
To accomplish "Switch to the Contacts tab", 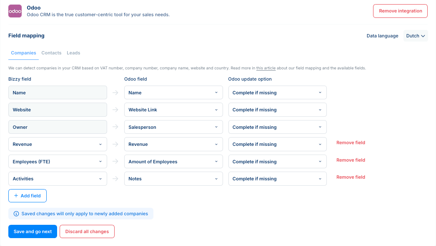I will tap(51, 53).
